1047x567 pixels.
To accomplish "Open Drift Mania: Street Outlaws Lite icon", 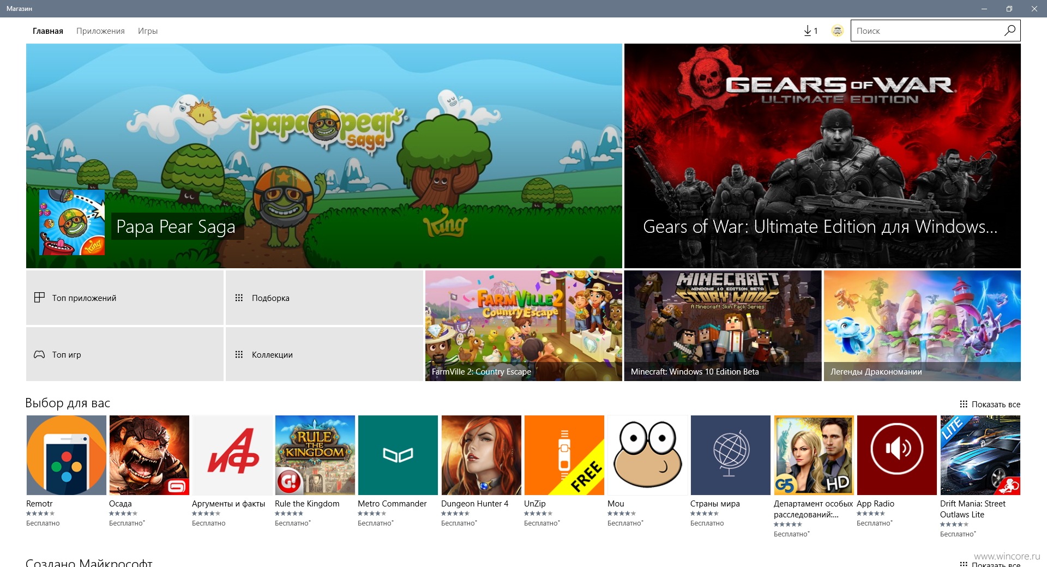I will 980,455.
